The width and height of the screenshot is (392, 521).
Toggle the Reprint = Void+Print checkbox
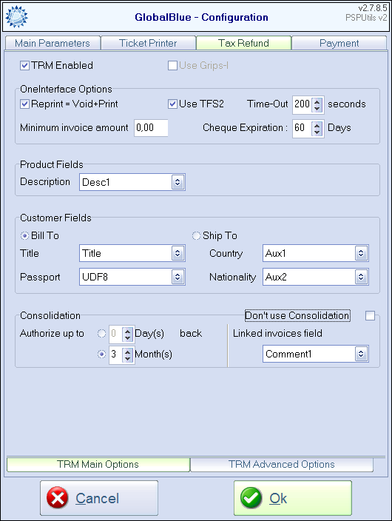coord(24,104)
